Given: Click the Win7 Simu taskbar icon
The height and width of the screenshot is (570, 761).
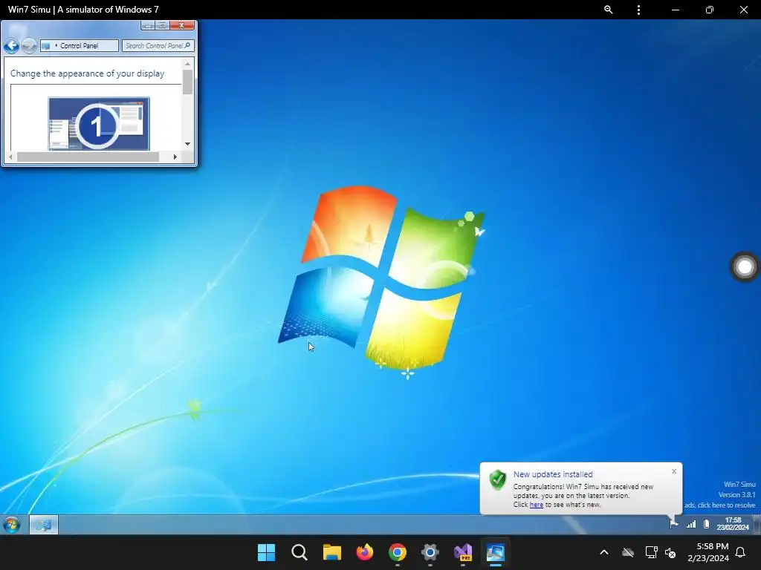Looking at the screenshot, I should point(496,552).
